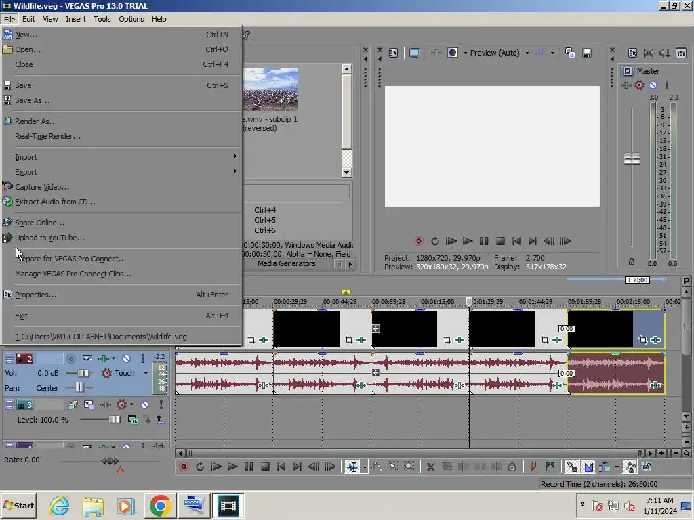
Task: Mute audio track 2
Action: (x=126, y=359)
